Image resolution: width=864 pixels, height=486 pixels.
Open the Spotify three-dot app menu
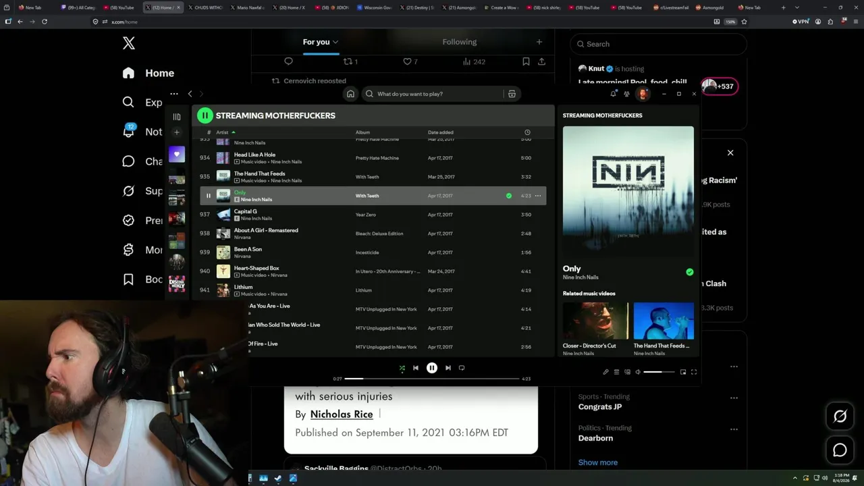tap(174, 94)
